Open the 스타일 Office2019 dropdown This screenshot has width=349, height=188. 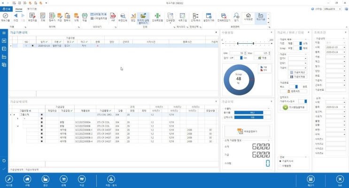pos(333,9)
